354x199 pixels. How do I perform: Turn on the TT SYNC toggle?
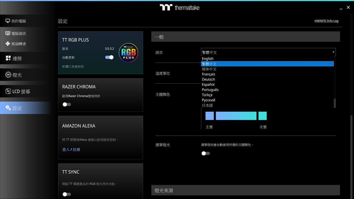pyautogui.click(x=67, y=194)
